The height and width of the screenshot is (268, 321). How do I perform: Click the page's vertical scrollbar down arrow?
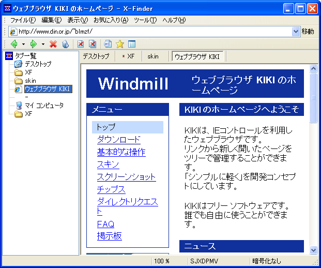coord(313,249)
